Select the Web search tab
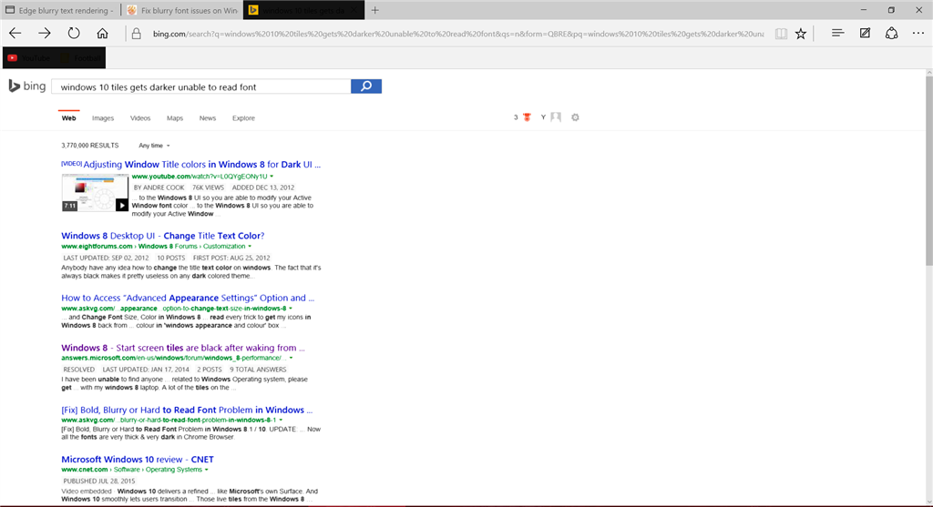 tap(68, 117)
